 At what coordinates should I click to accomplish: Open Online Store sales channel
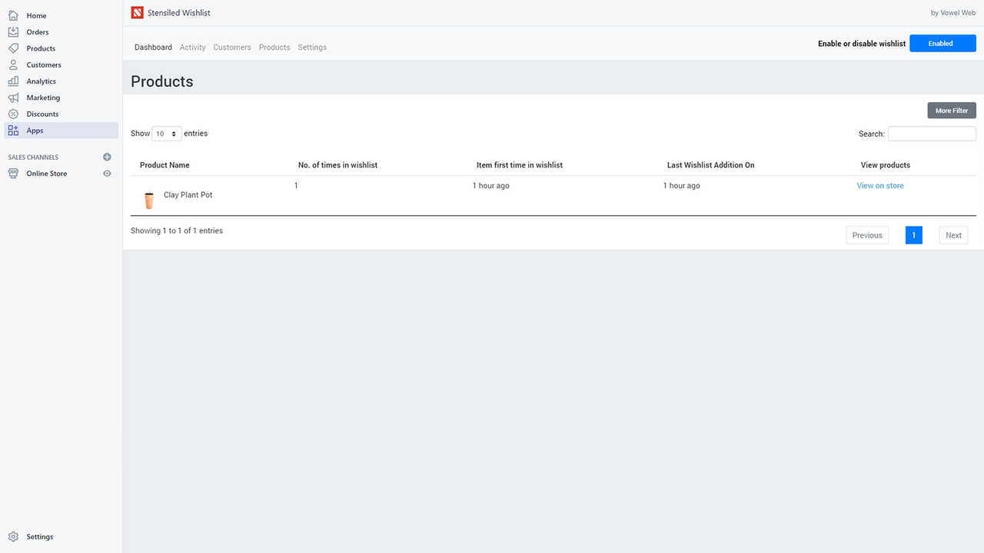point(47,174)
